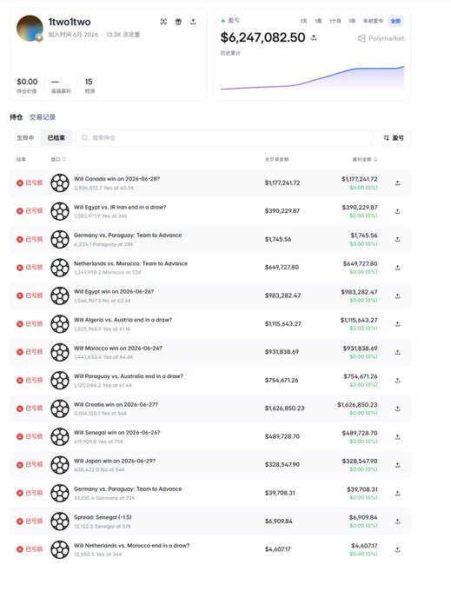This screenshot has height=591, width=451.
Task: Share the Will Egypt win on 2026-06-26 position
Action: pos(397,295)
